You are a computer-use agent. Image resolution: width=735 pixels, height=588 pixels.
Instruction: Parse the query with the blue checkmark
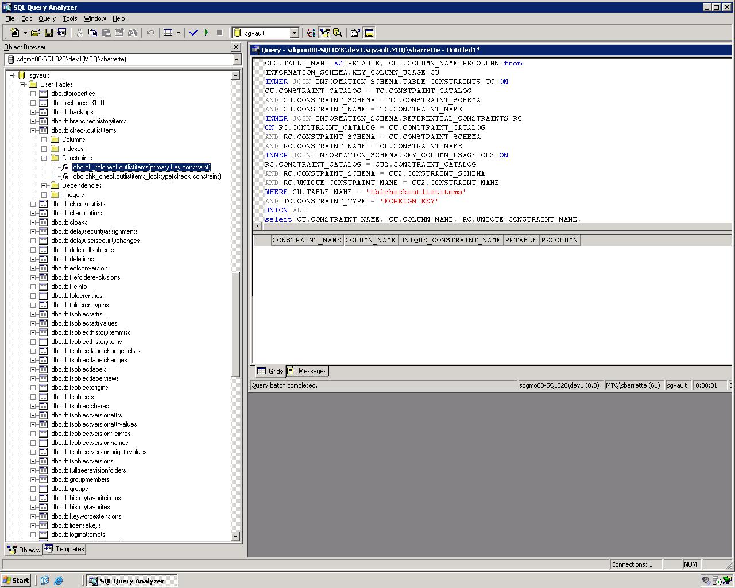(194, 33)
